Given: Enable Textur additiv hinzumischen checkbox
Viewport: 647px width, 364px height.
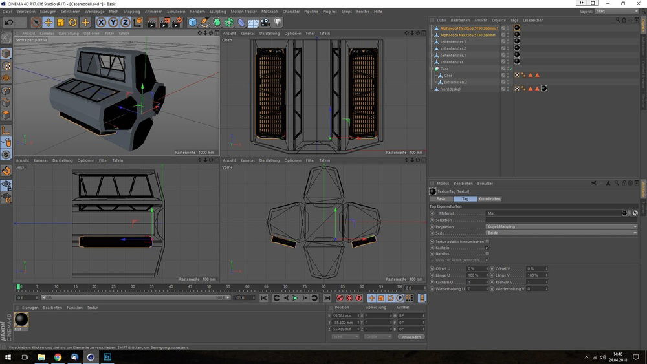Looking at the screenshot, I should [487, 241].
